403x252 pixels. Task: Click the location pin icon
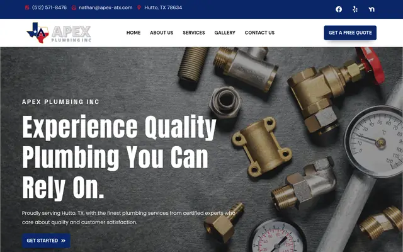tap(139, 8)
